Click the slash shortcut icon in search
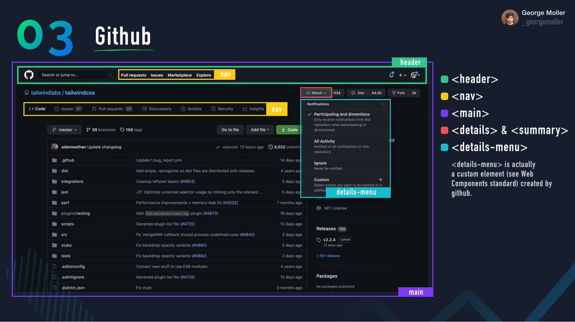The width and height of the screenshot is (575, 322). click(x=111, y=75)
